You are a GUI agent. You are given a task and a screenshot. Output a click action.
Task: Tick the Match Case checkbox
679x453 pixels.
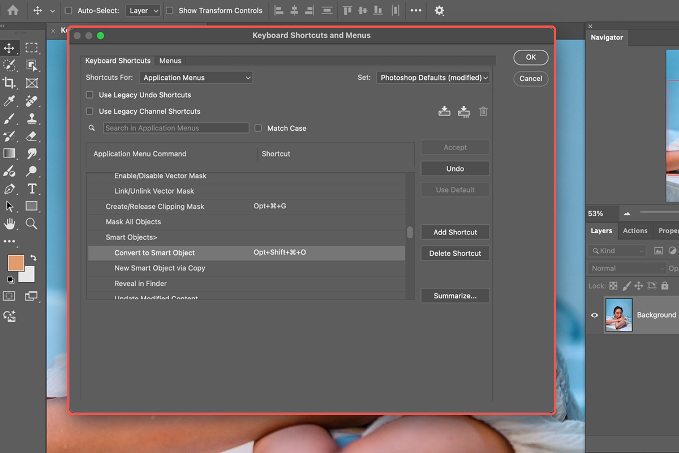click(x=258, y=128)
